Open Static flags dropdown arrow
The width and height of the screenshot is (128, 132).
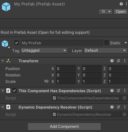pyautogui.click(x=126, y=43)
